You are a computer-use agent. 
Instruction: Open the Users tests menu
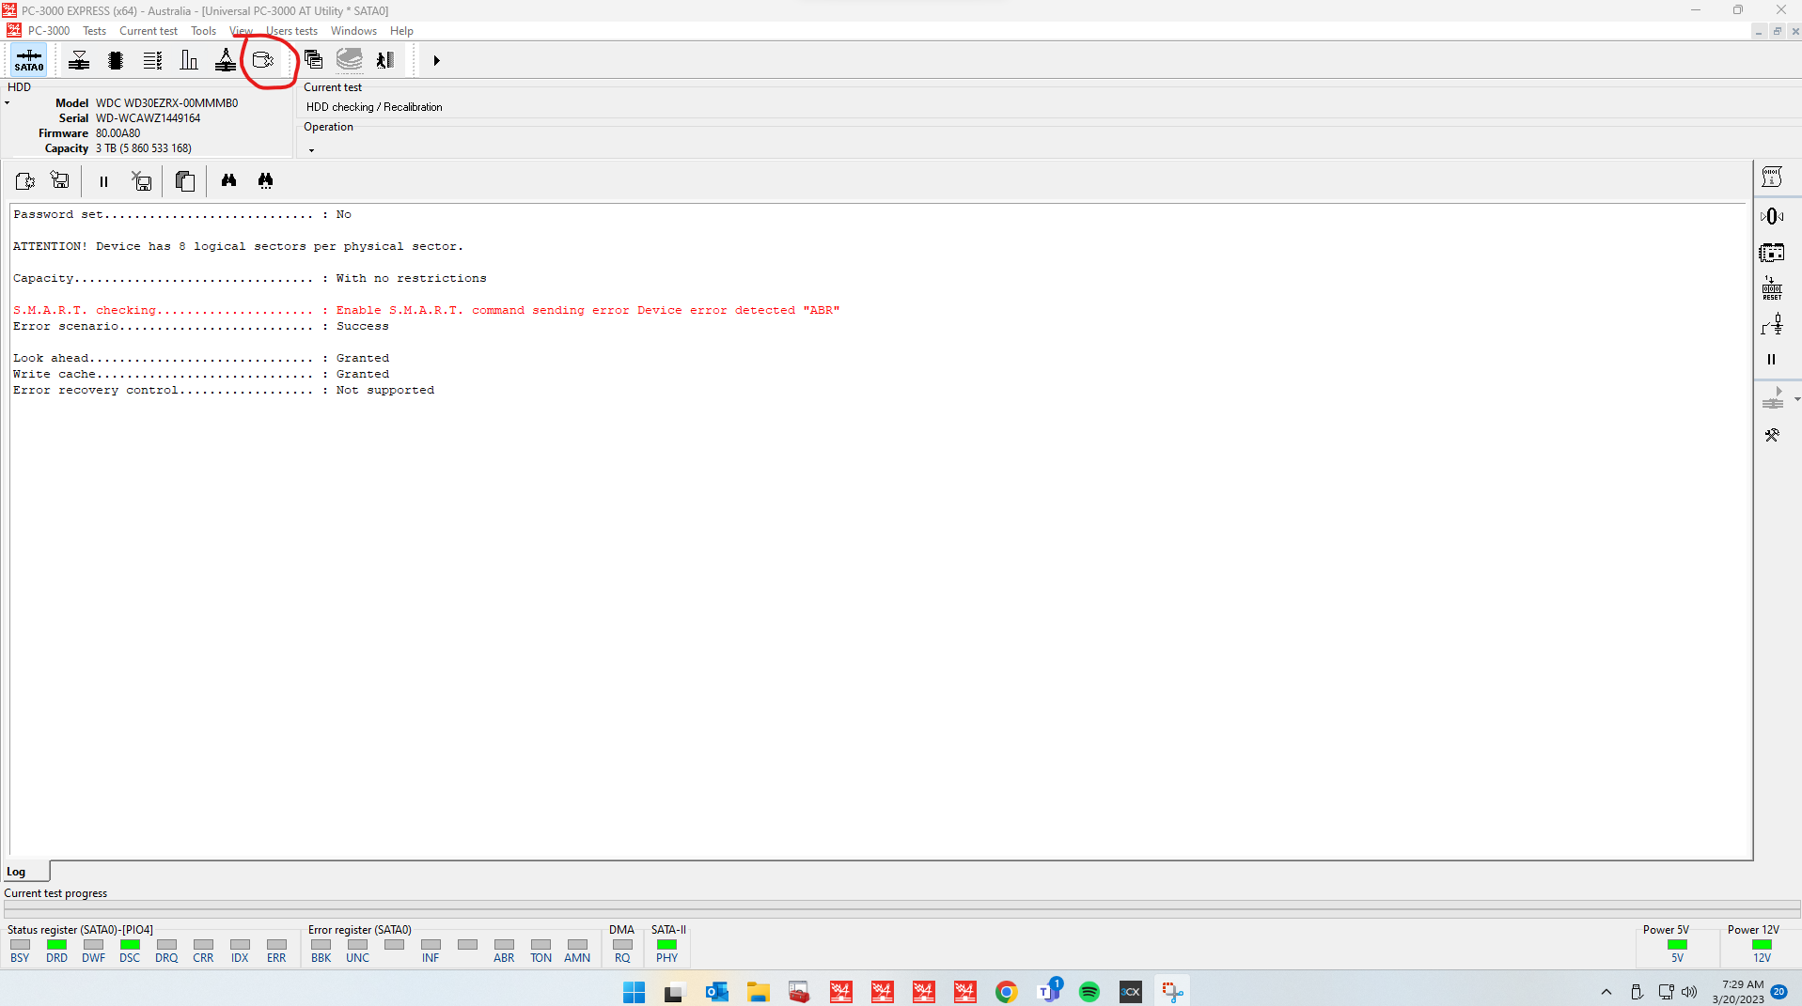tap(291, 31)
